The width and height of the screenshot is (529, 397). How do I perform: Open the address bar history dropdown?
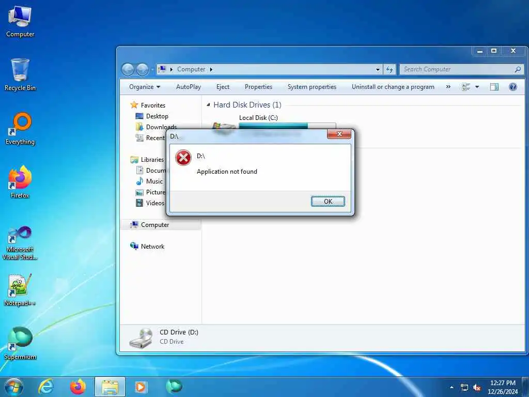click(378, 70)
